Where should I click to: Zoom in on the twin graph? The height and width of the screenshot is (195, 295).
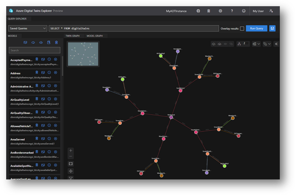tap(71, 150)
